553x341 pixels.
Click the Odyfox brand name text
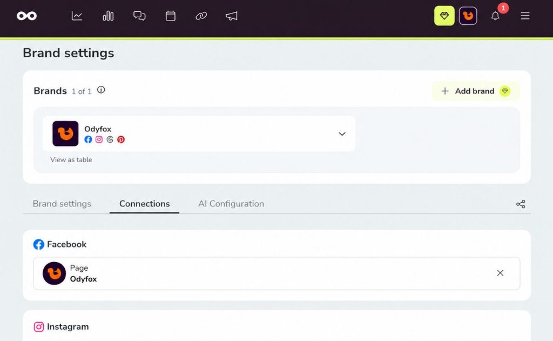click(x=98, y=129)
